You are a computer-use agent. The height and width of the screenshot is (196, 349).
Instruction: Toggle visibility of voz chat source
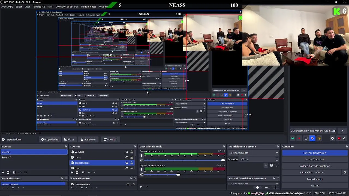[127, 152]
